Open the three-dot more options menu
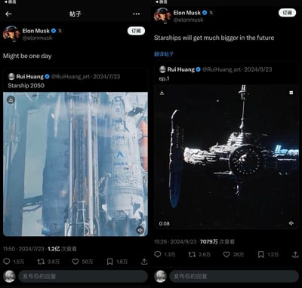The width and height of the screenshot is (302, 288). point(136,14)
